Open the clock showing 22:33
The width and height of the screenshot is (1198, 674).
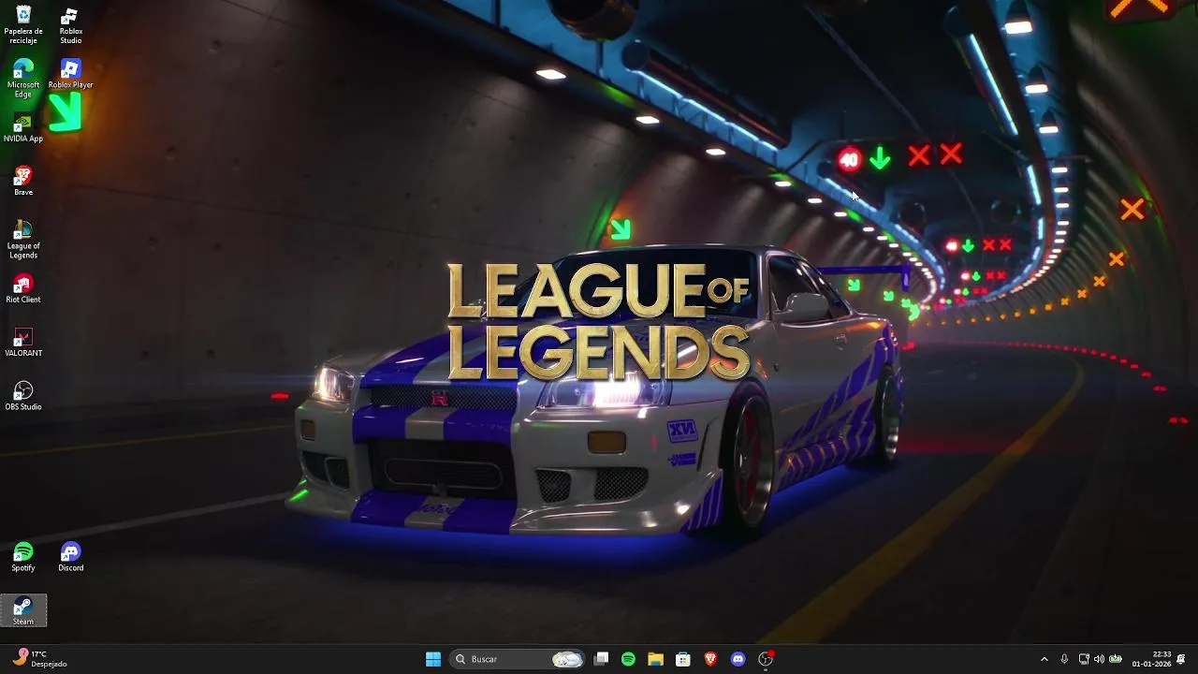[x=1151, y=659]
